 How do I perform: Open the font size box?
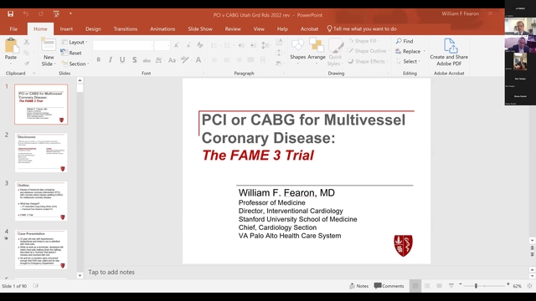[x=162, y=45]
